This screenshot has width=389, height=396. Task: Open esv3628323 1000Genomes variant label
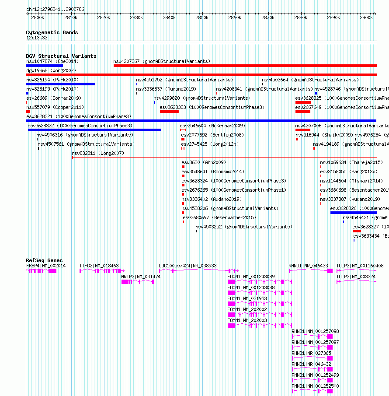[212, 107]
